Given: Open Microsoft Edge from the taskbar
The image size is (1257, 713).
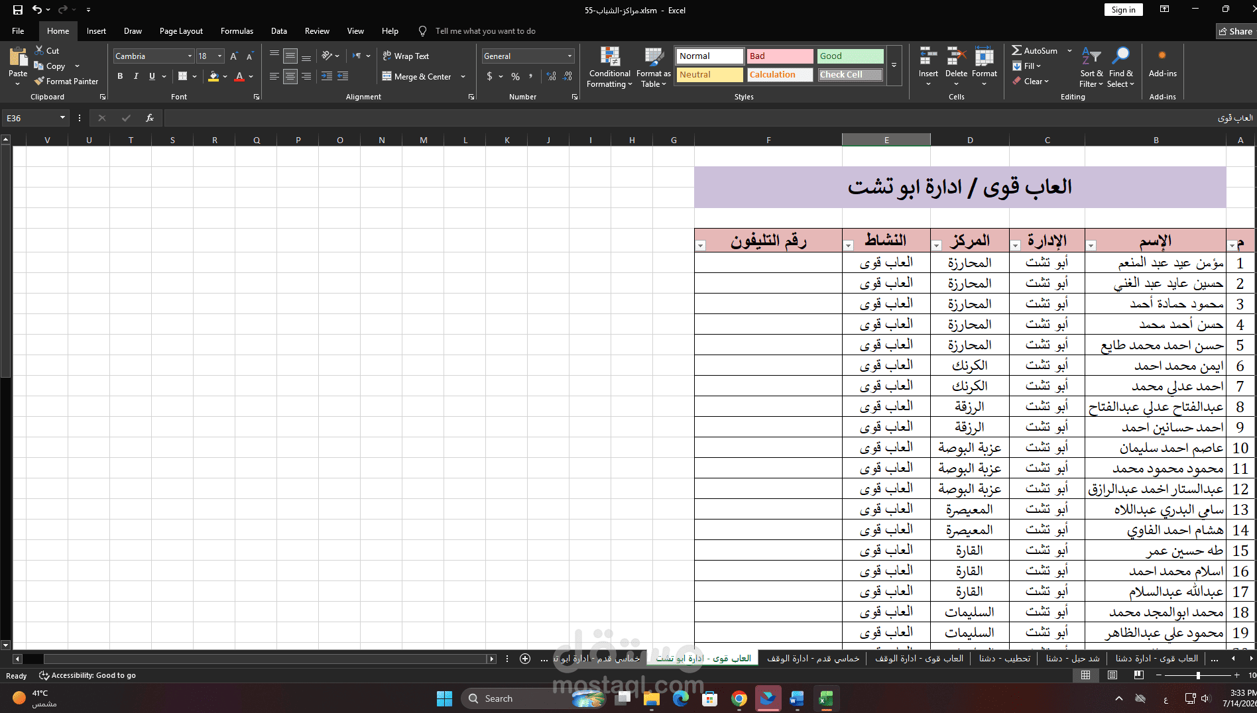Looking at the screenshot, I should [681, 698].
